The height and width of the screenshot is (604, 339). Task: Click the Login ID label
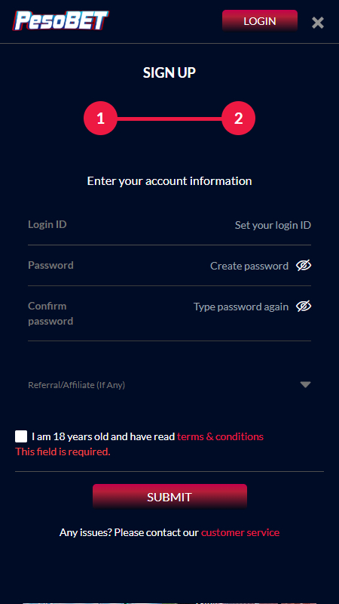tap(47, 224)
